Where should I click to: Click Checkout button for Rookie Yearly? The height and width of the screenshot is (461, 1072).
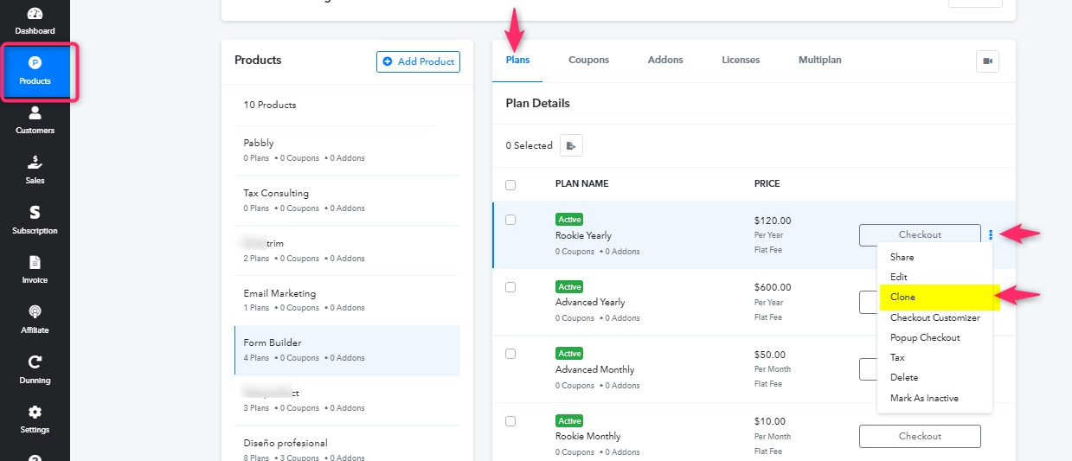(920, 234)
